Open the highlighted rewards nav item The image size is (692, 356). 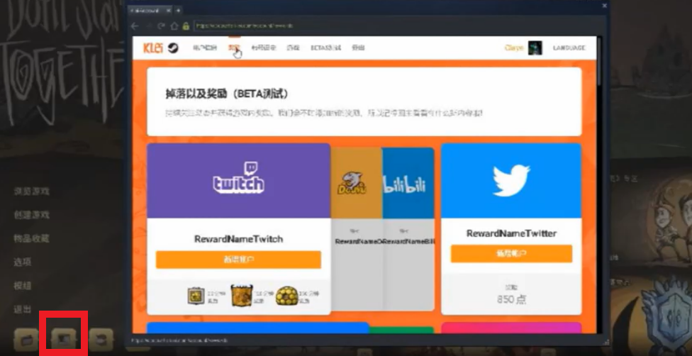pyautogui.click(x=234, y=48)
